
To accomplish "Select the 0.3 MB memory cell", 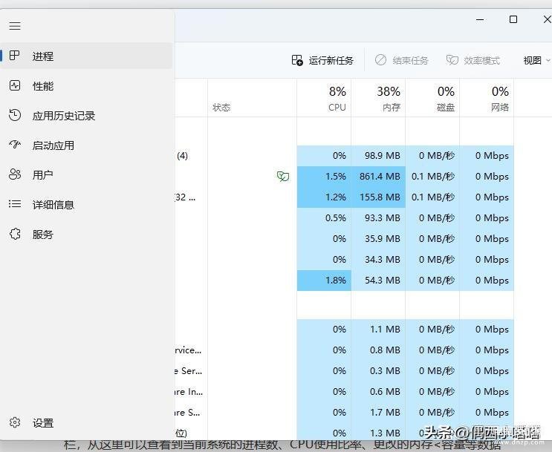I will click(x=378, y=371).
